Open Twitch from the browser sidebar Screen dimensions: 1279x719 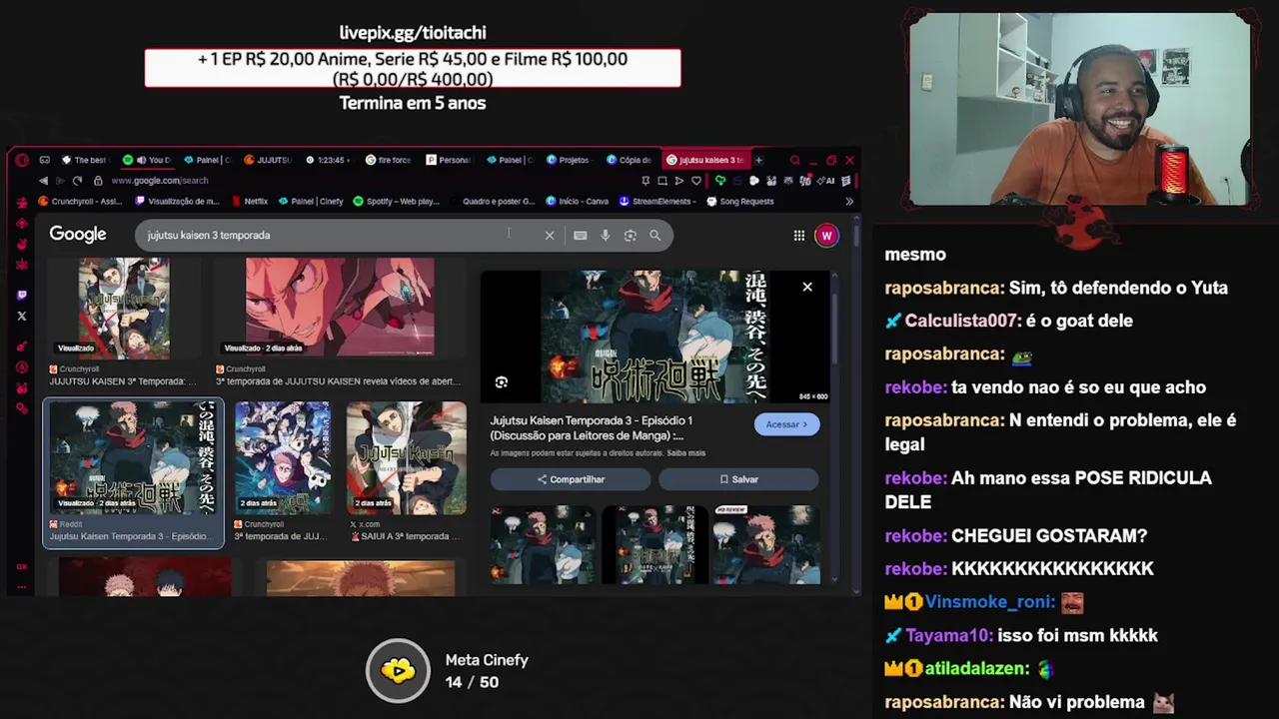coord(22,295)
